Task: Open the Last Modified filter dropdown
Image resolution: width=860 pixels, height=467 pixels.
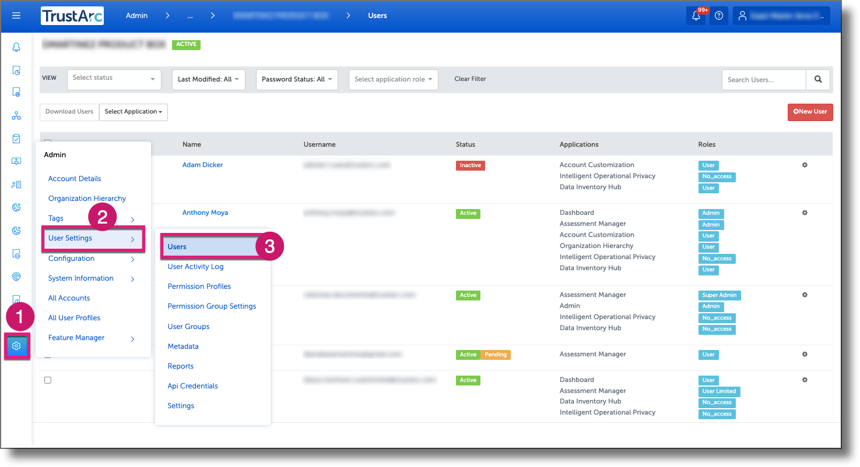Action: coord(208,79)
